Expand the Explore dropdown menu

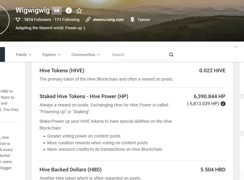click(x=51, y=54)
